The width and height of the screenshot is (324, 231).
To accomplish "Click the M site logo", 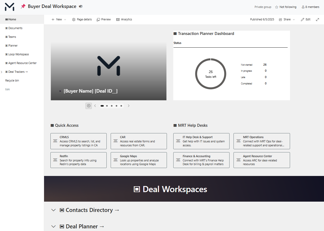I will pyautogui.click(x=10, y=7).
